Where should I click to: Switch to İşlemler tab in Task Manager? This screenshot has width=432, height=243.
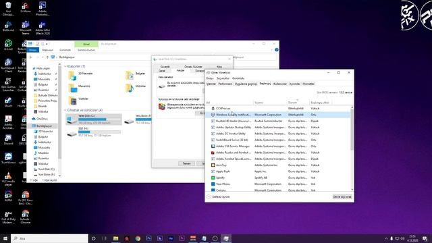(211, 84)
